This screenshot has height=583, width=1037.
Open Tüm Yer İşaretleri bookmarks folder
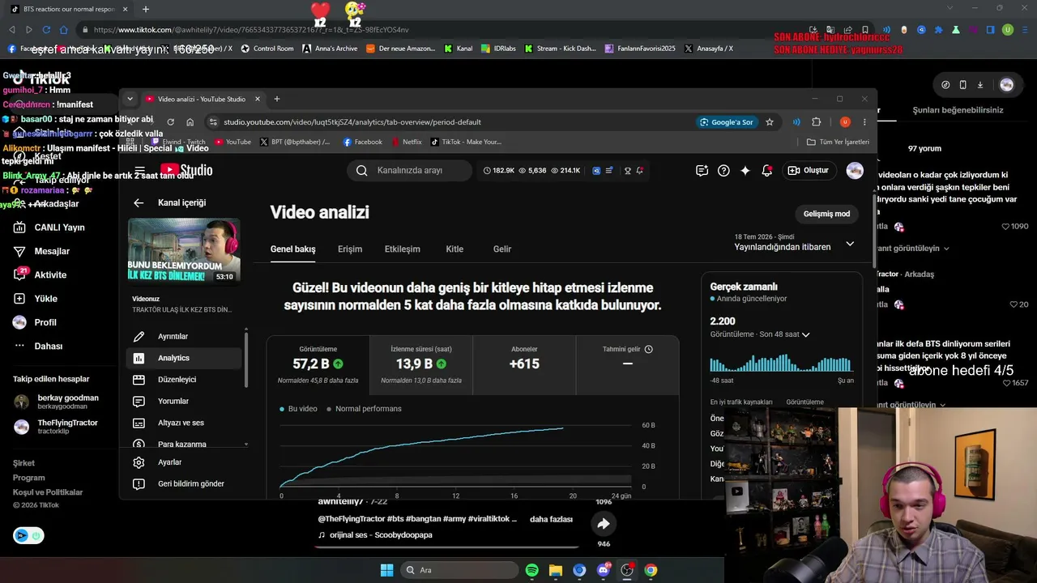click(839, 142)
